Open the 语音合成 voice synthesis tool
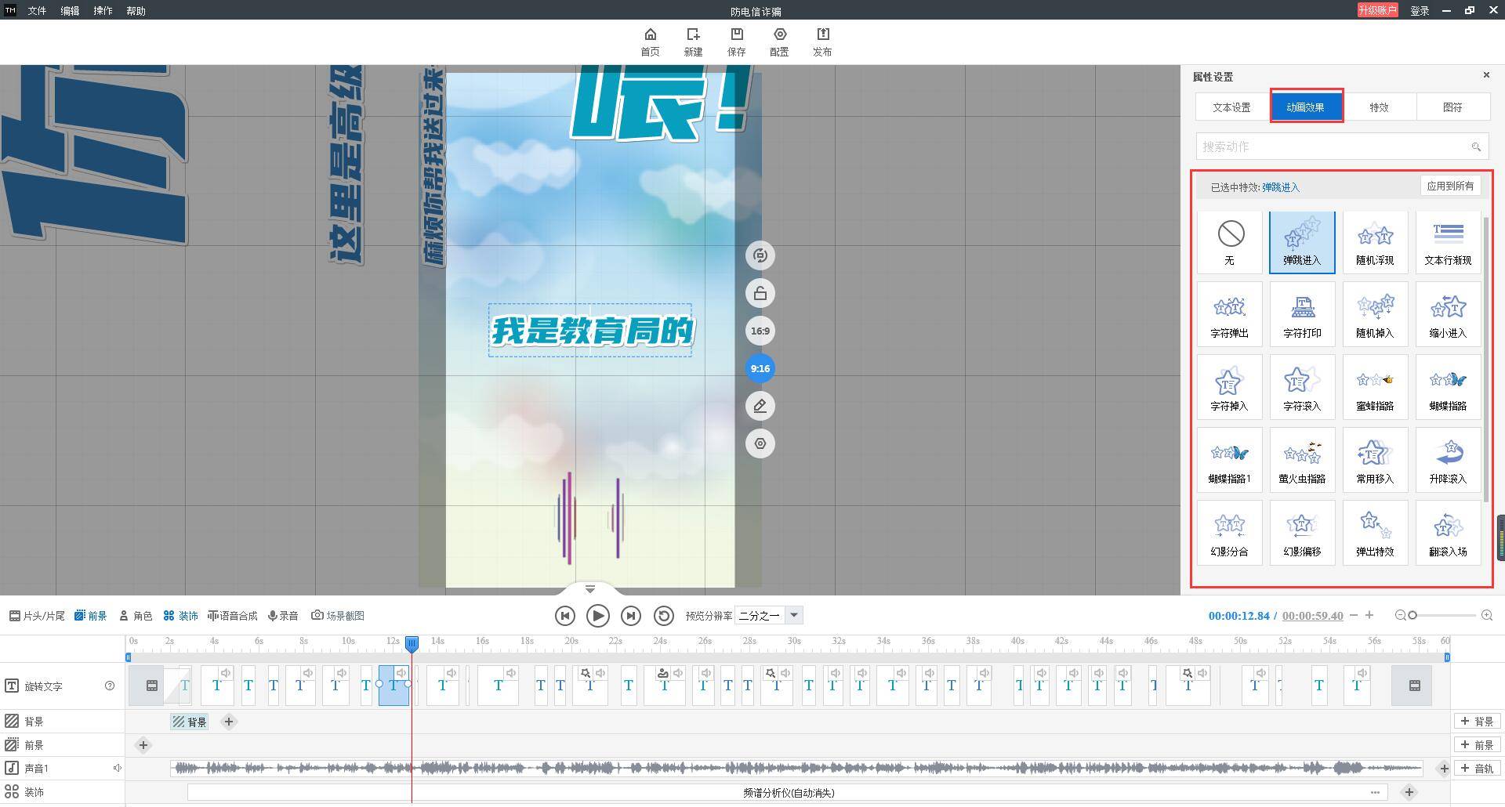This screenshot has height=807, width=1505. point(232,615)
